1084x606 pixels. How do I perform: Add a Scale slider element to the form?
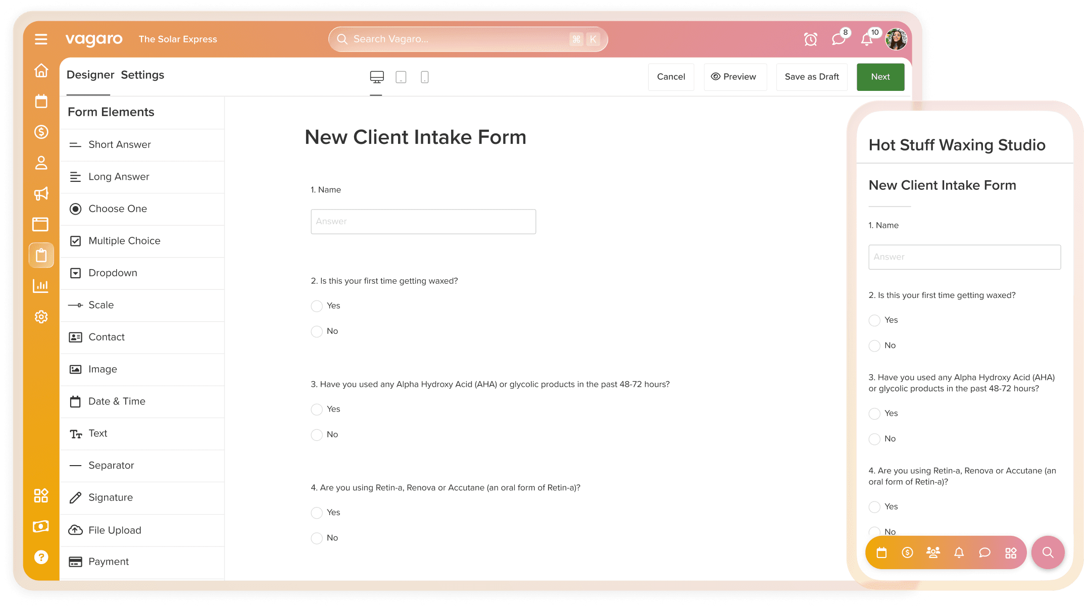(x=101, y=305)
